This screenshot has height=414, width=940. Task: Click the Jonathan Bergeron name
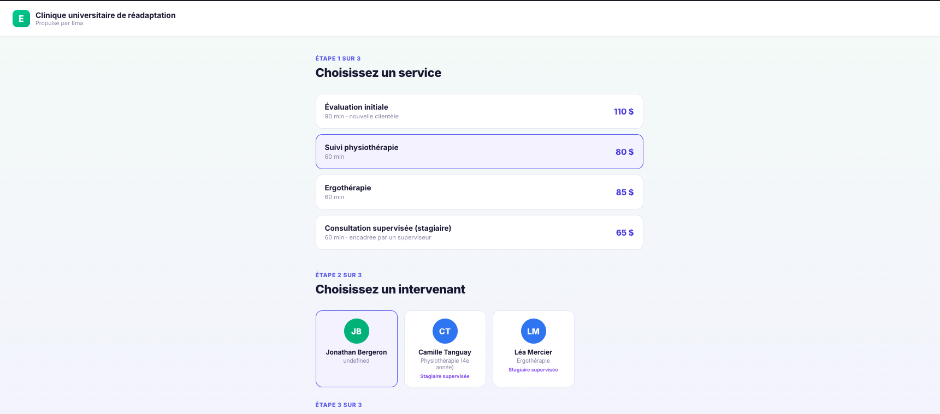coord(357,352)
